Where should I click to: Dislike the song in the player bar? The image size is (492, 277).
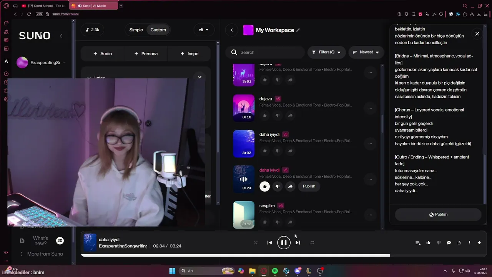(439, 243)
